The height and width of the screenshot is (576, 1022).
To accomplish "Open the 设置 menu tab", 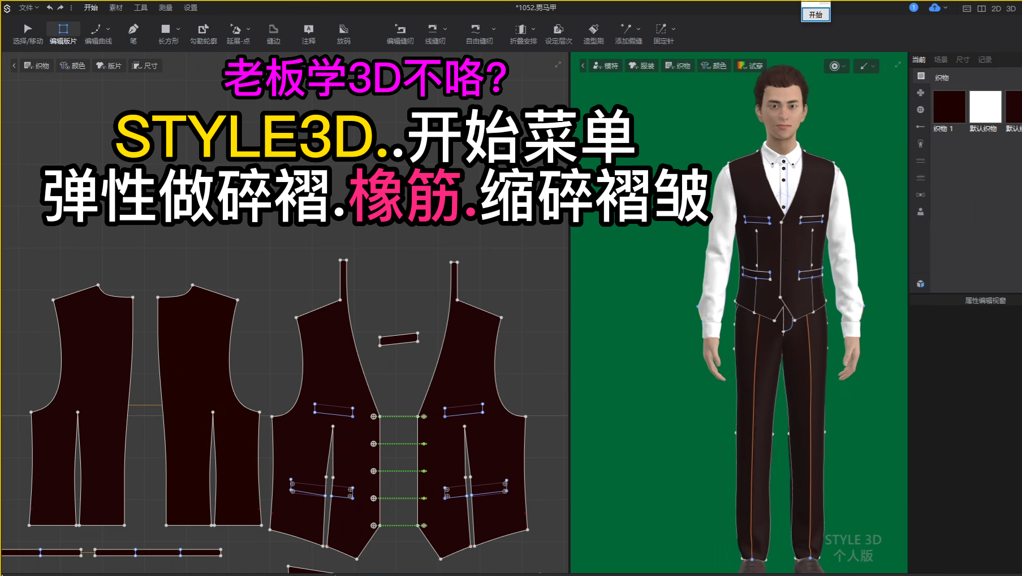I will pyautogui.click(x=191, y=8).
